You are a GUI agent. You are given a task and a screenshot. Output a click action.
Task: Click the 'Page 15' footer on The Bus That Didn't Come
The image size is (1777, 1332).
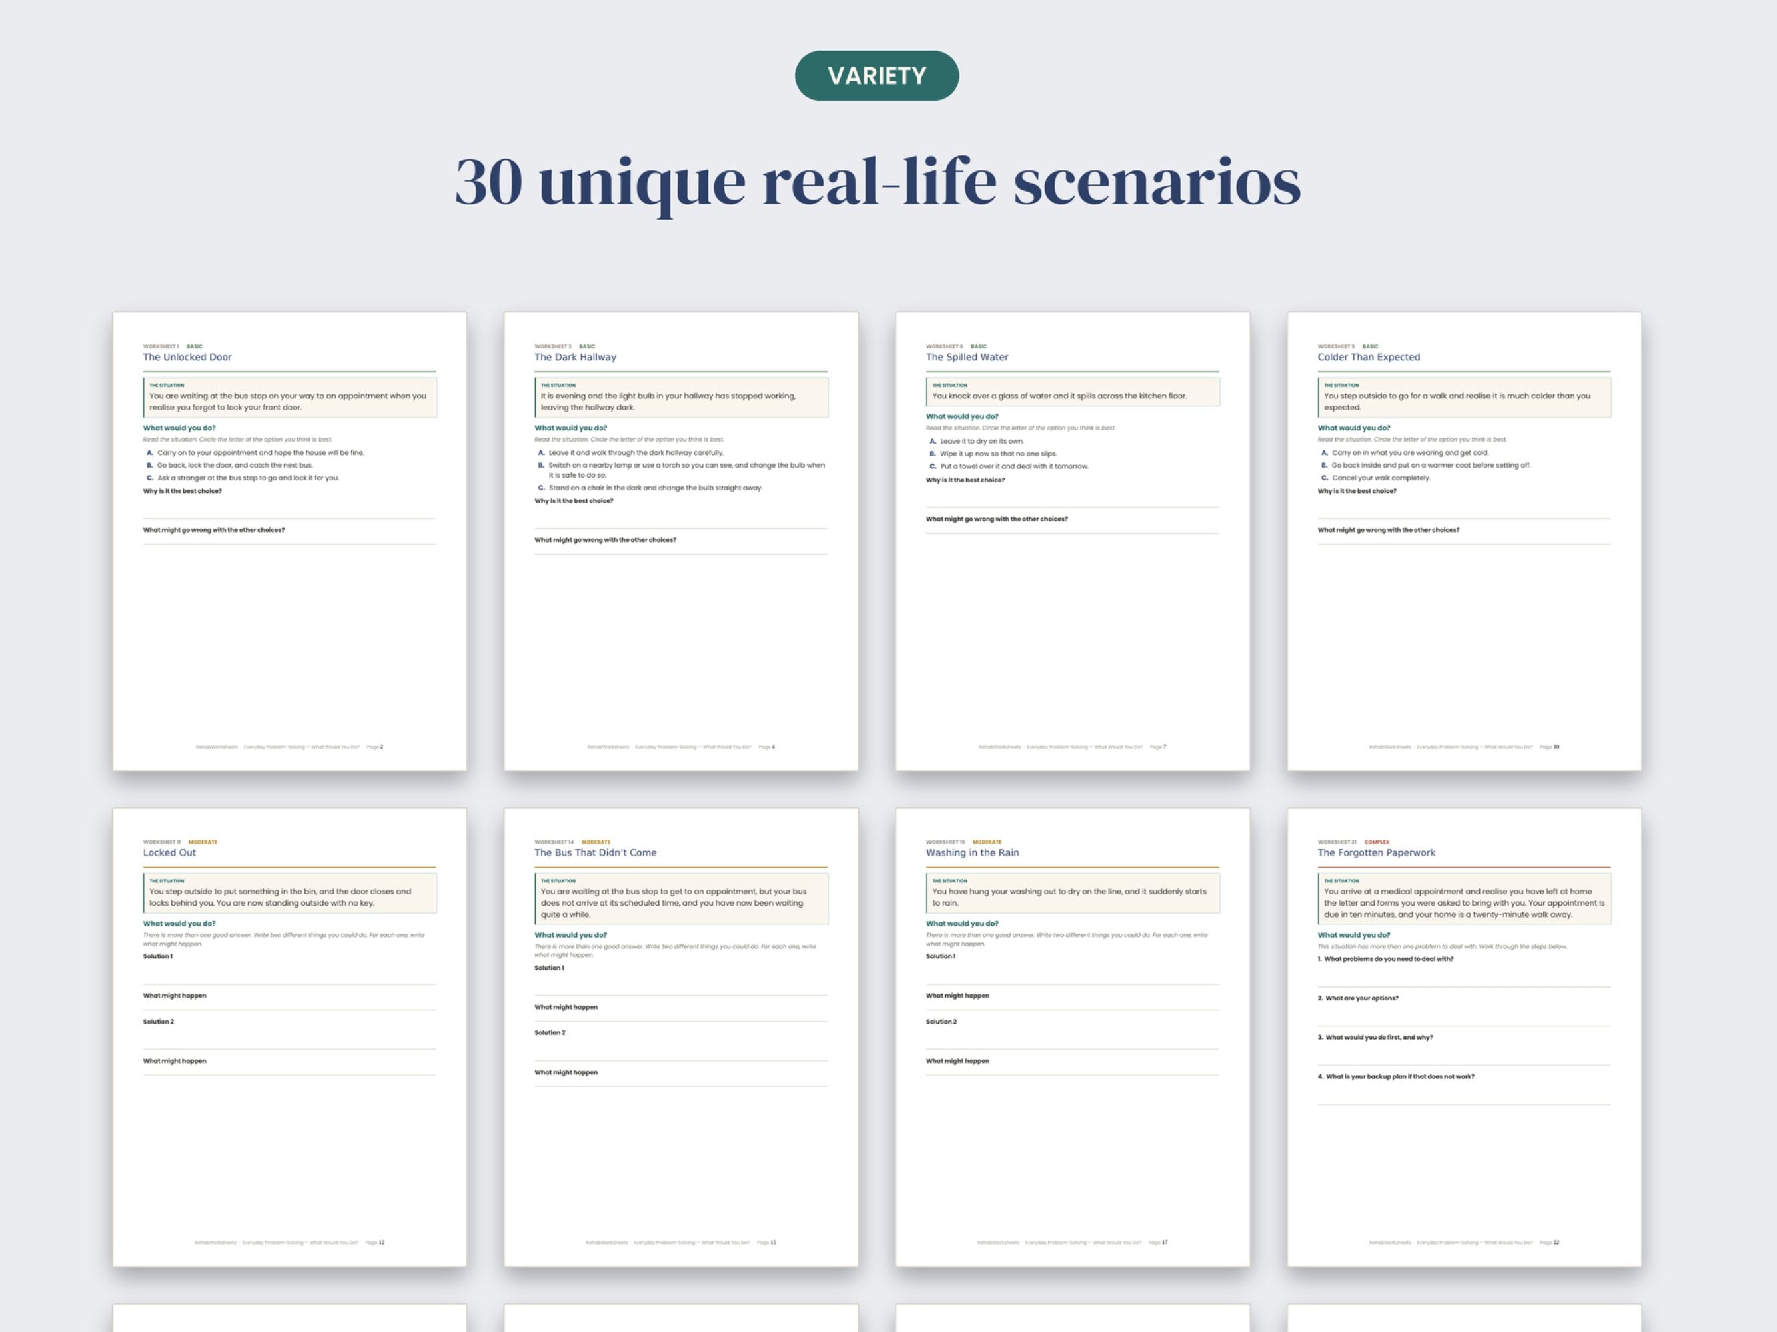pos(766,1243)
